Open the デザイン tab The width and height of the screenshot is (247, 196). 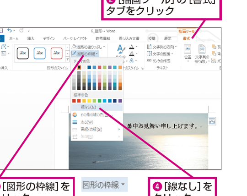[48, 38]
